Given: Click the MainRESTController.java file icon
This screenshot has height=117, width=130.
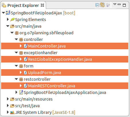Looking at the screenshot, I should coord(25,86).
